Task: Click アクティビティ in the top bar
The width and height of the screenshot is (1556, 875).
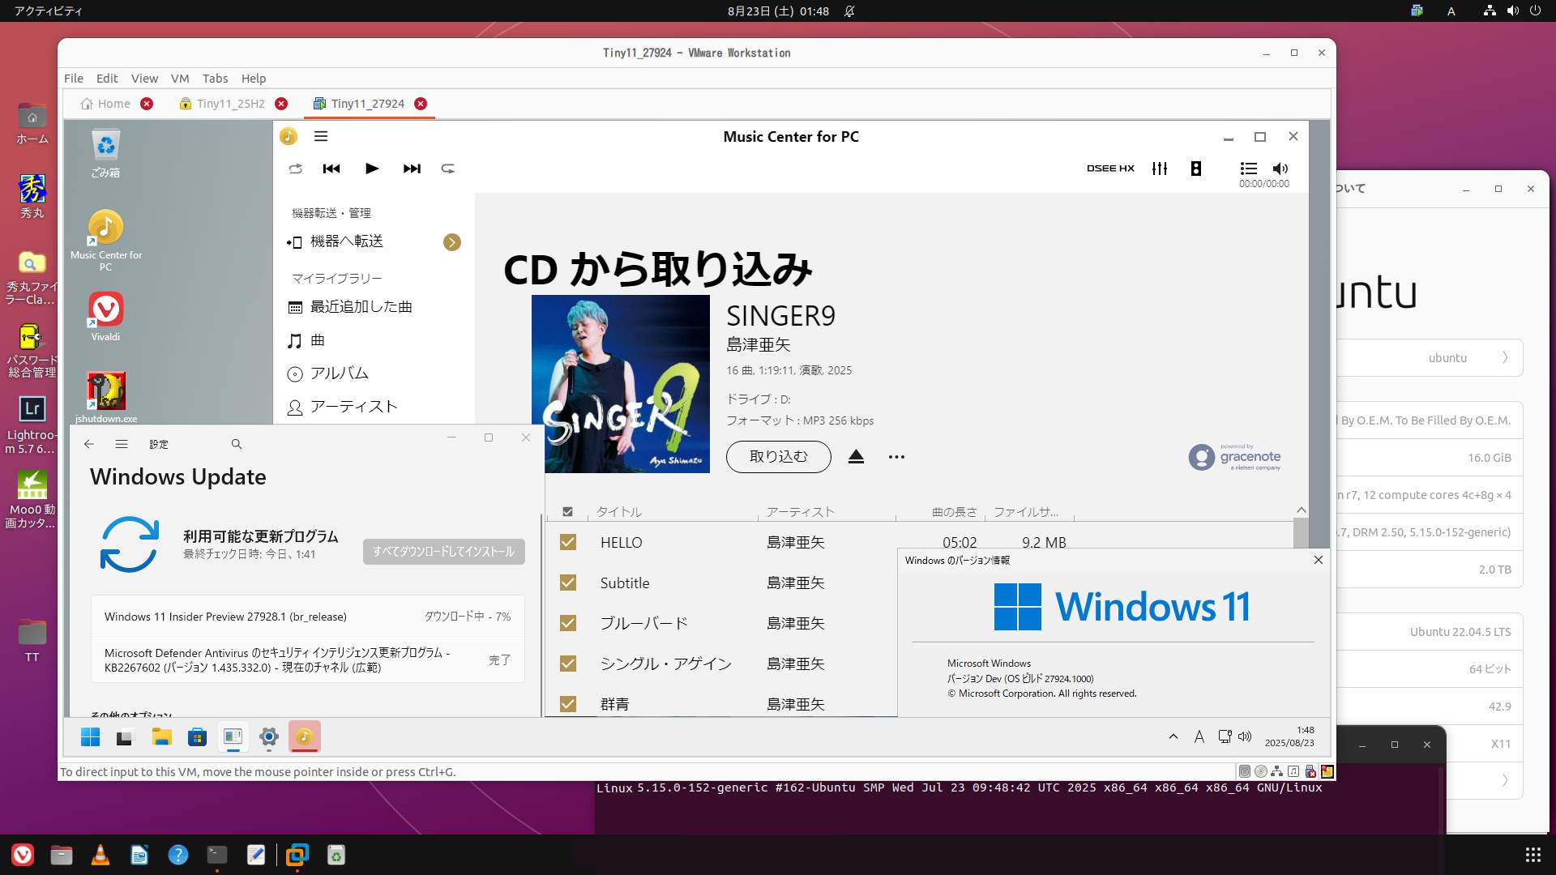Action: (x=48, y=11)
